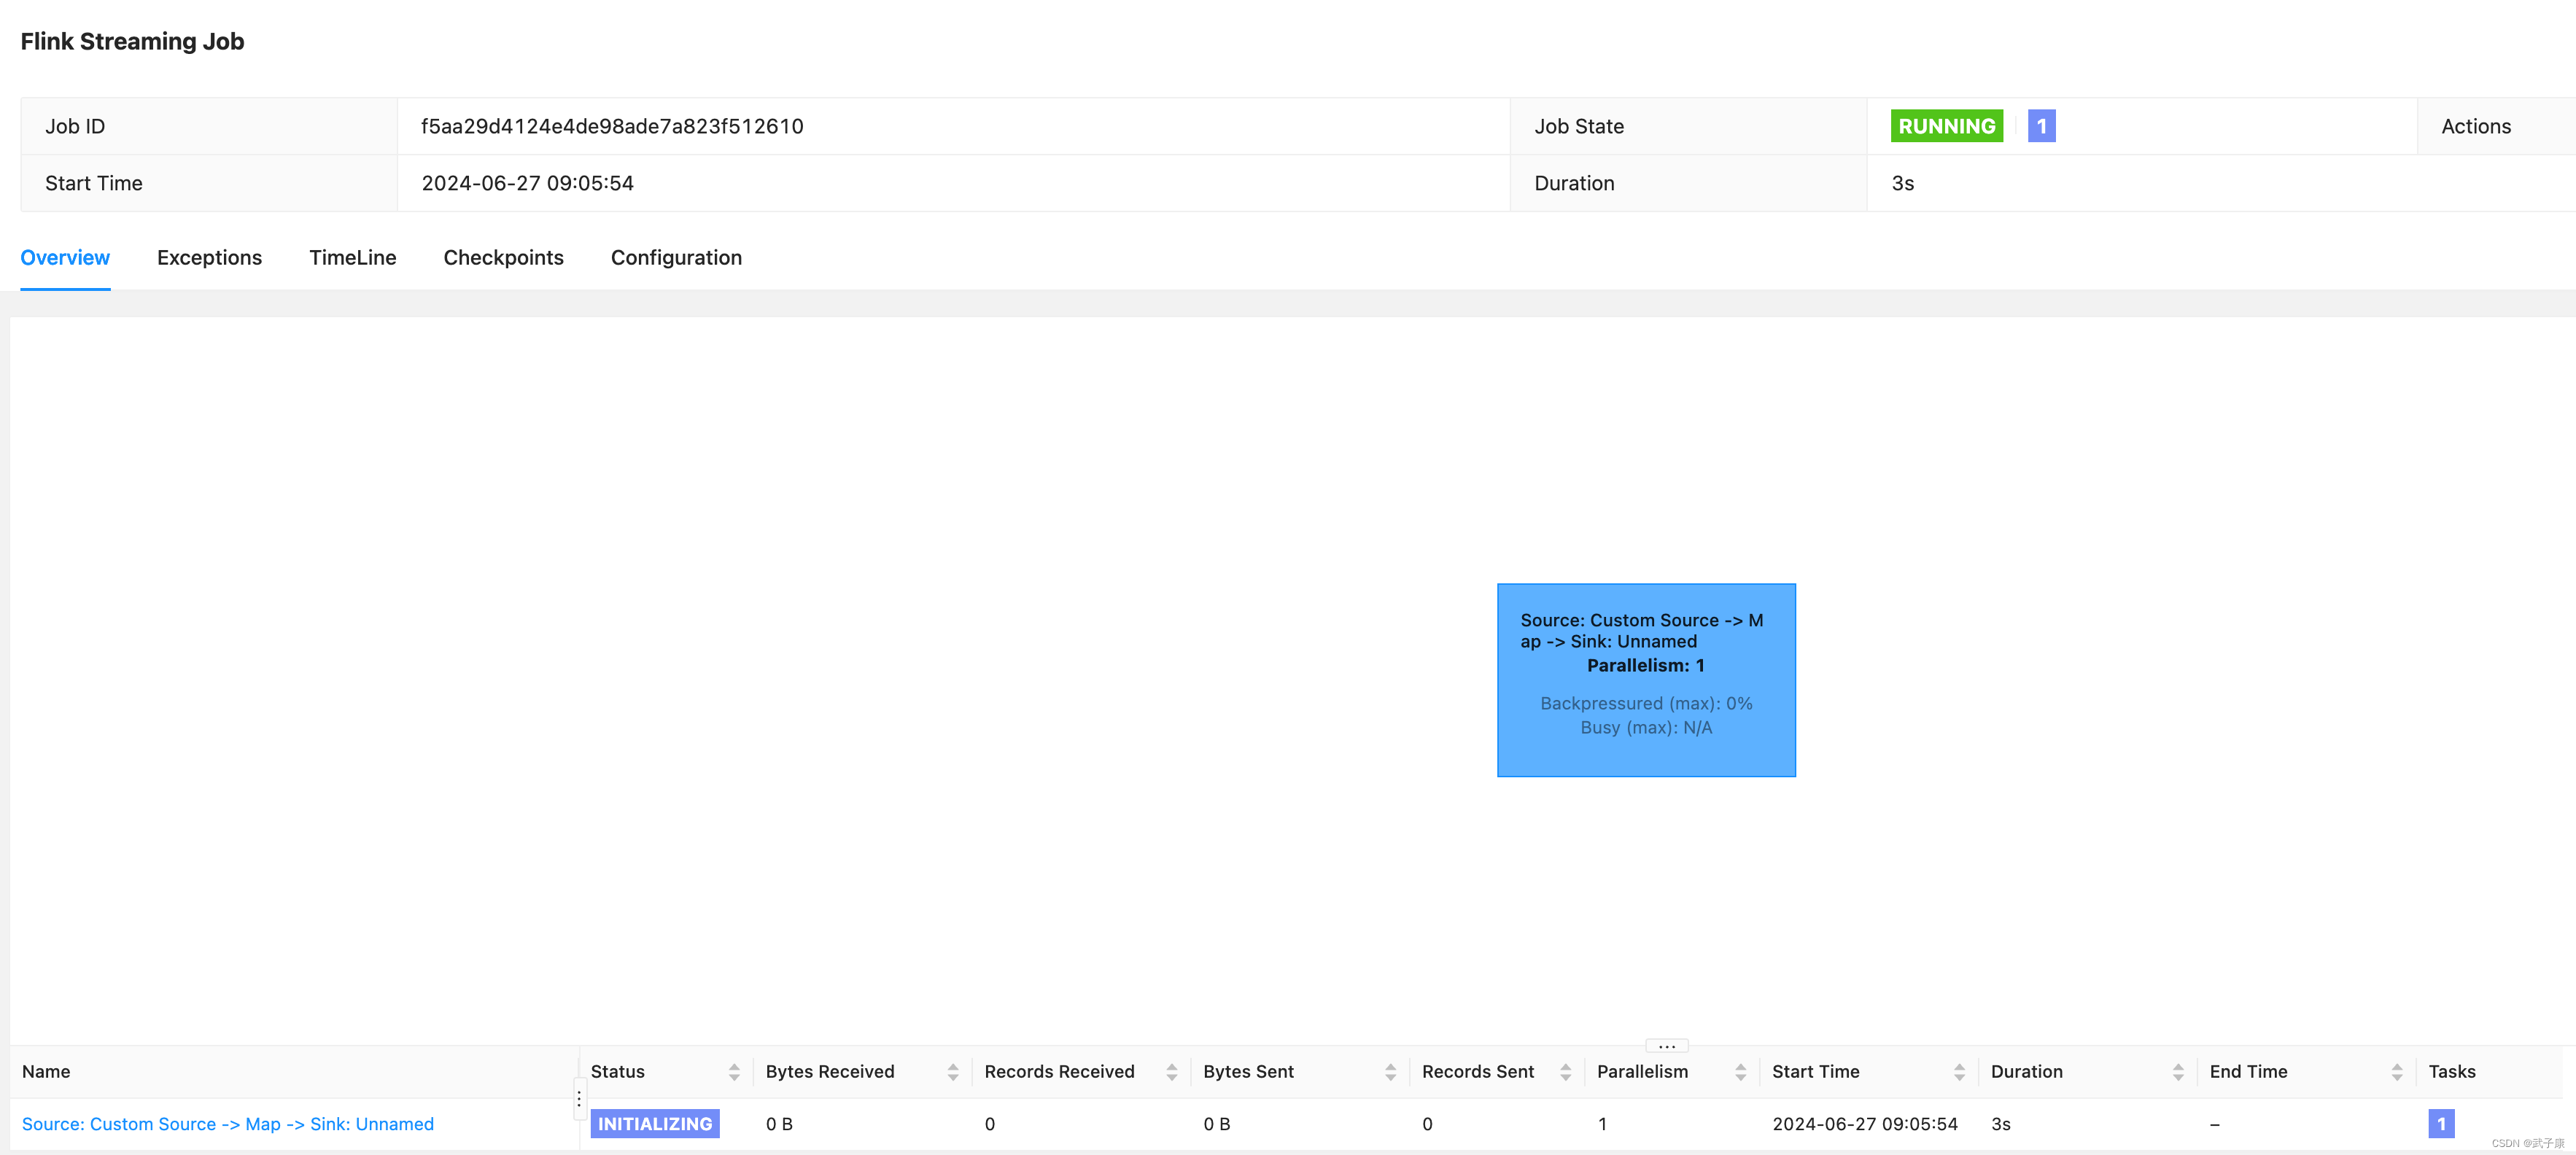Switch to the Exceptions tab
This screenshot has width=2576, height=1155.
209,257
